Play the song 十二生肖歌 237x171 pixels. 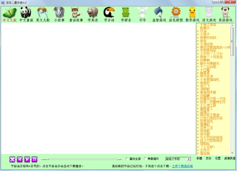pyautogui.click(x=208, y=67)
